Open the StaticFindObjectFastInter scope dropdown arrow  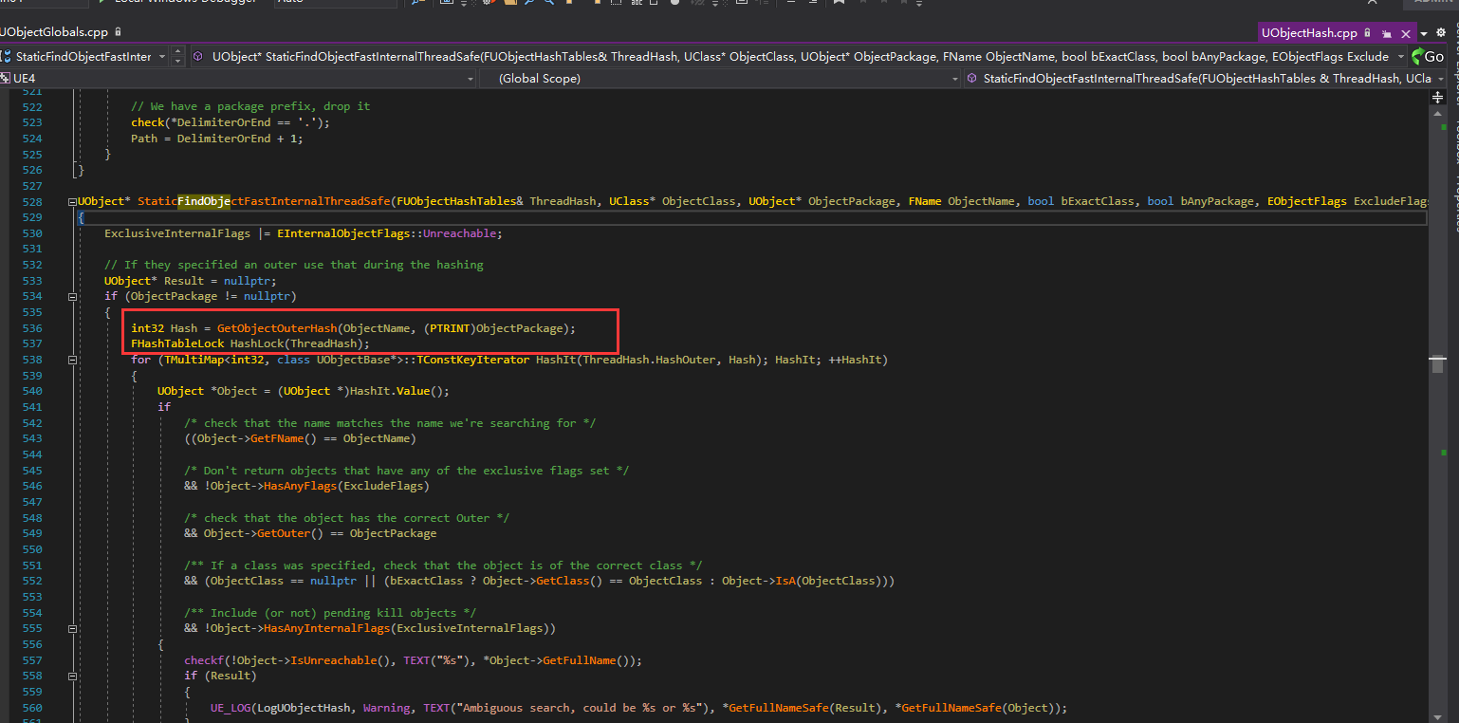(162, 56)
